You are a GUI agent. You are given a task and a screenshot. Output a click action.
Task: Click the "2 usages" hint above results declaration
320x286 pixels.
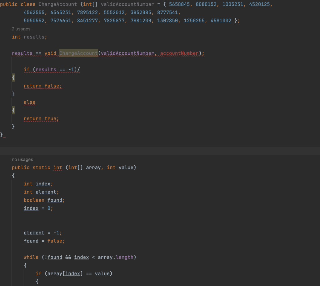(x=21, y=29)
